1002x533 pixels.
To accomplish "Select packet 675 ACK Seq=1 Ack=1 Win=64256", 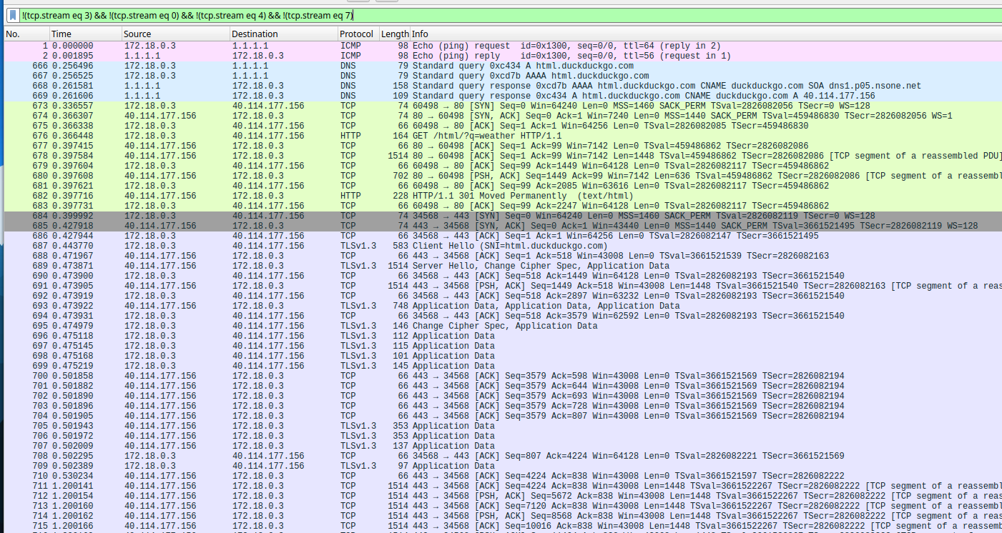I will tap(503, 126).
